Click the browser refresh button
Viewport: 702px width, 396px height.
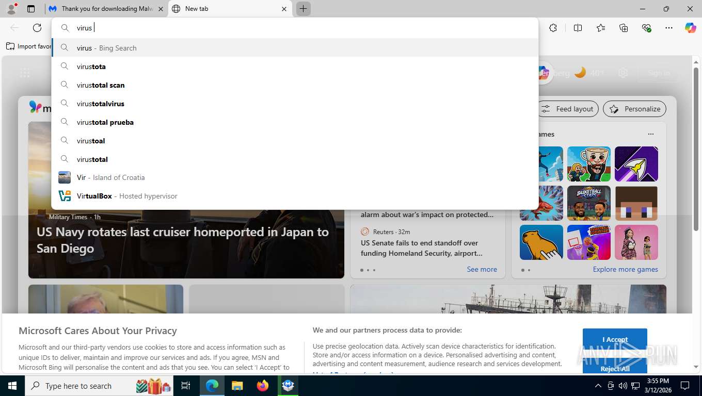37,28
